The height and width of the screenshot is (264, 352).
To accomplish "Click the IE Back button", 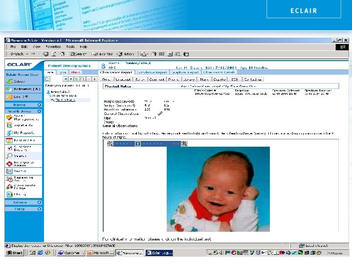I will click(x=17, y=54).
